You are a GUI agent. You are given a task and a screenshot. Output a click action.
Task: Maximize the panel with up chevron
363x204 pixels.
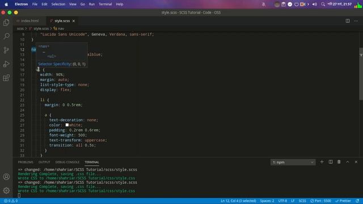348,162
